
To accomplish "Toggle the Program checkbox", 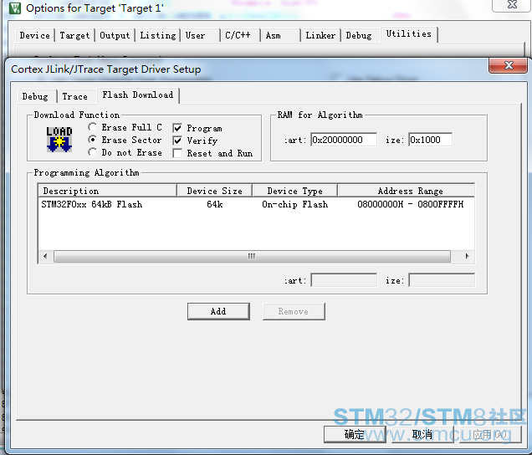I will [177, 128].
